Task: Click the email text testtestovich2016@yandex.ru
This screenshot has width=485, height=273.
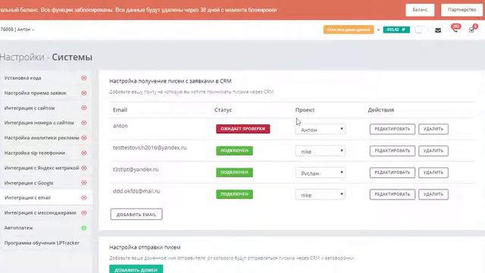Action: coord(150,148)
